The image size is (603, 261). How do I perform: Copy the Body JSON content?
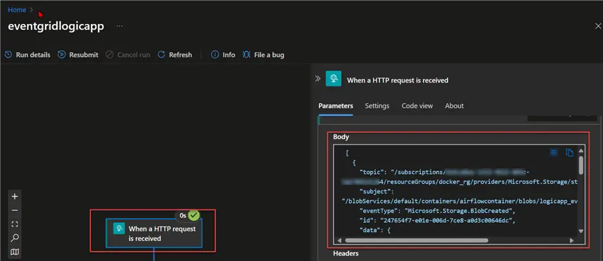pyautogui.click(x=569, y=153)
